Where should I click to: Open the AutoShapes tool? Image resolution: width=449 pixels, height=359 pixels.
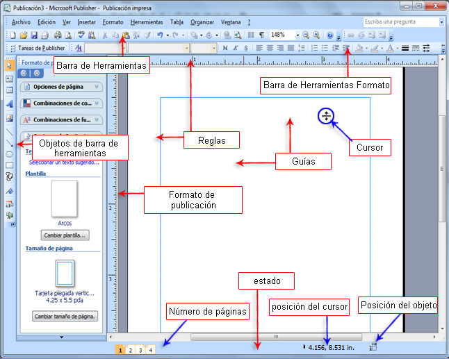coord(9,176)
